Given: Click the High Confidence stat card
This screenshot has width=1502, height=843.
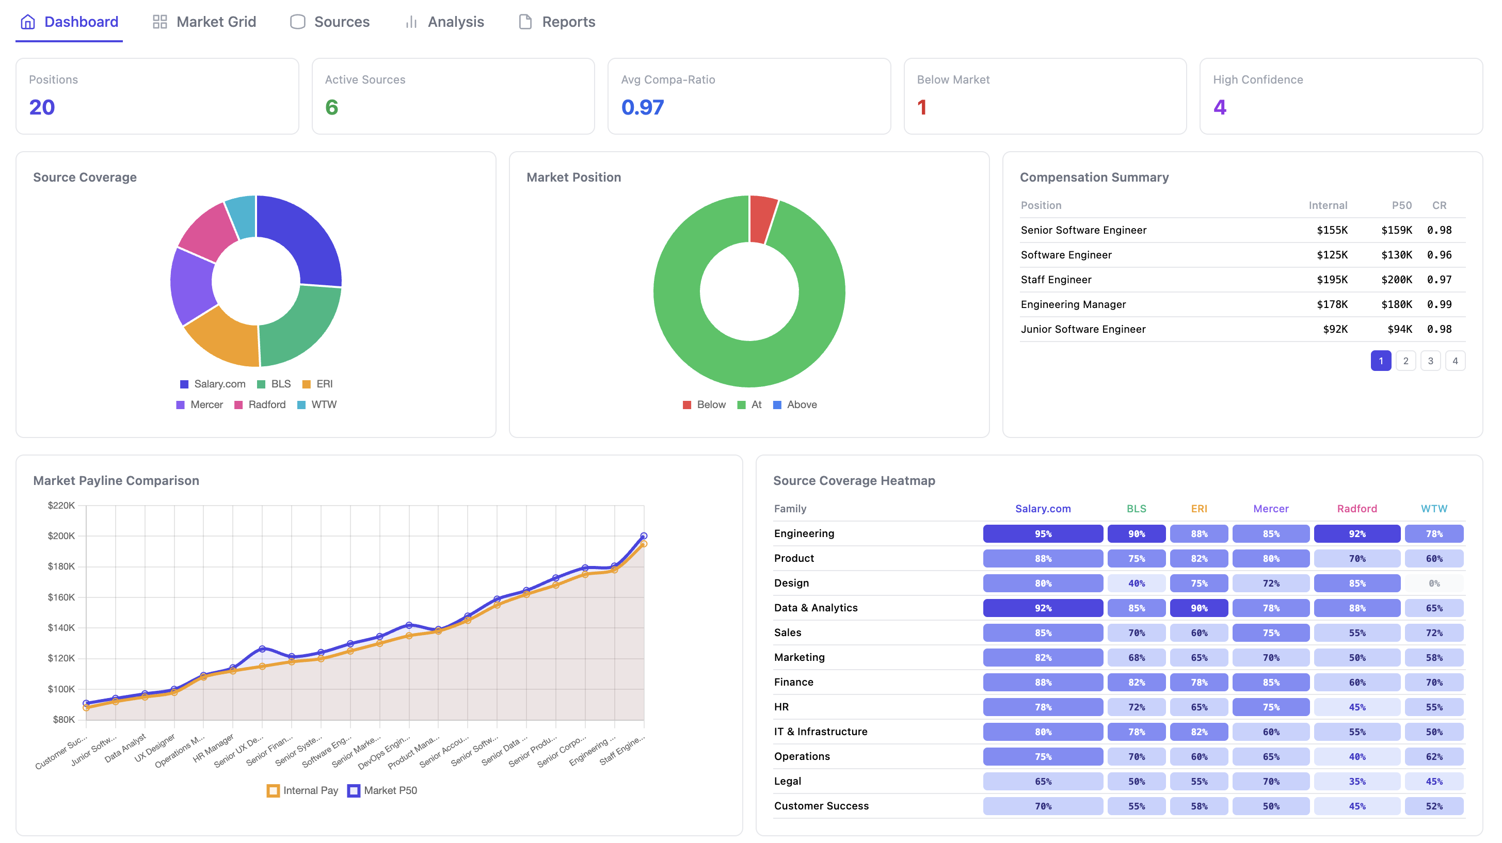Looking at the screenshot, I should 1341,96.
